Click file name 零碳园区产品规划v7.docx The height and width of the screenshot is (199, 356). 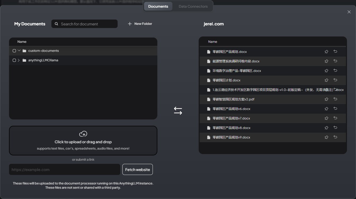click(x=232, y=118)
